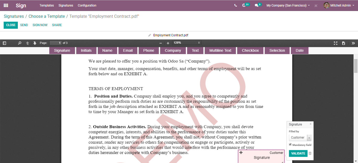Open the apps grid menu
358x163 pixels.
click(6, 5)
